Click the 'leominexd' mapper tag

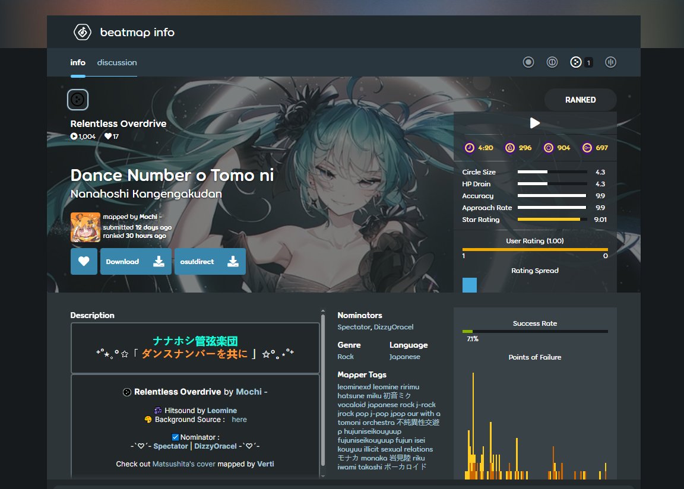point(354,386)
